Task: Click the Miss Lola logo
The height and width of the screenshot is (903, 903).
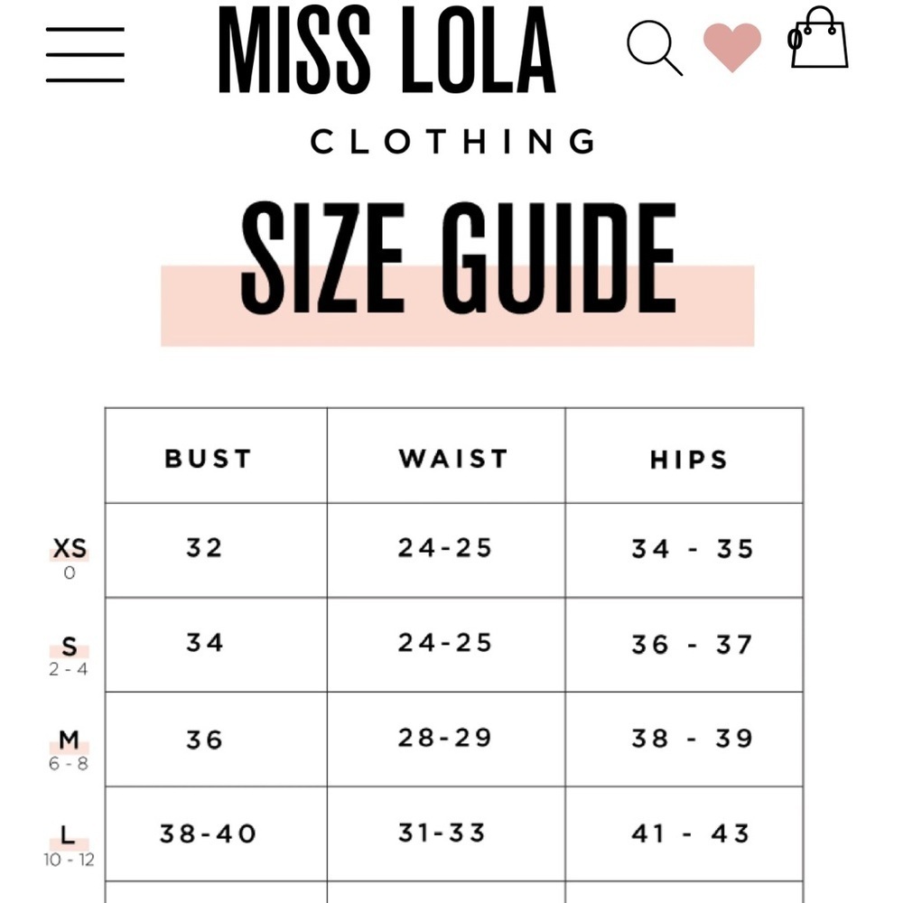Action: [x=386, y=50]
